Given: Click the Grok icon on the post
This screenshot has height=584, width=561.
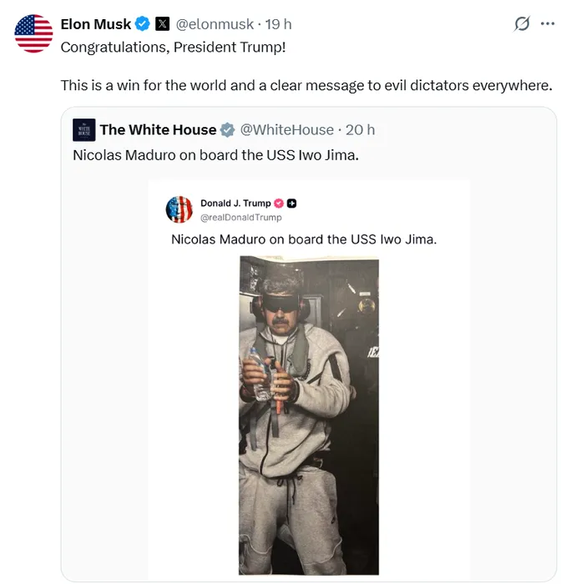Looking at the screenshot, I should [522, 24].
